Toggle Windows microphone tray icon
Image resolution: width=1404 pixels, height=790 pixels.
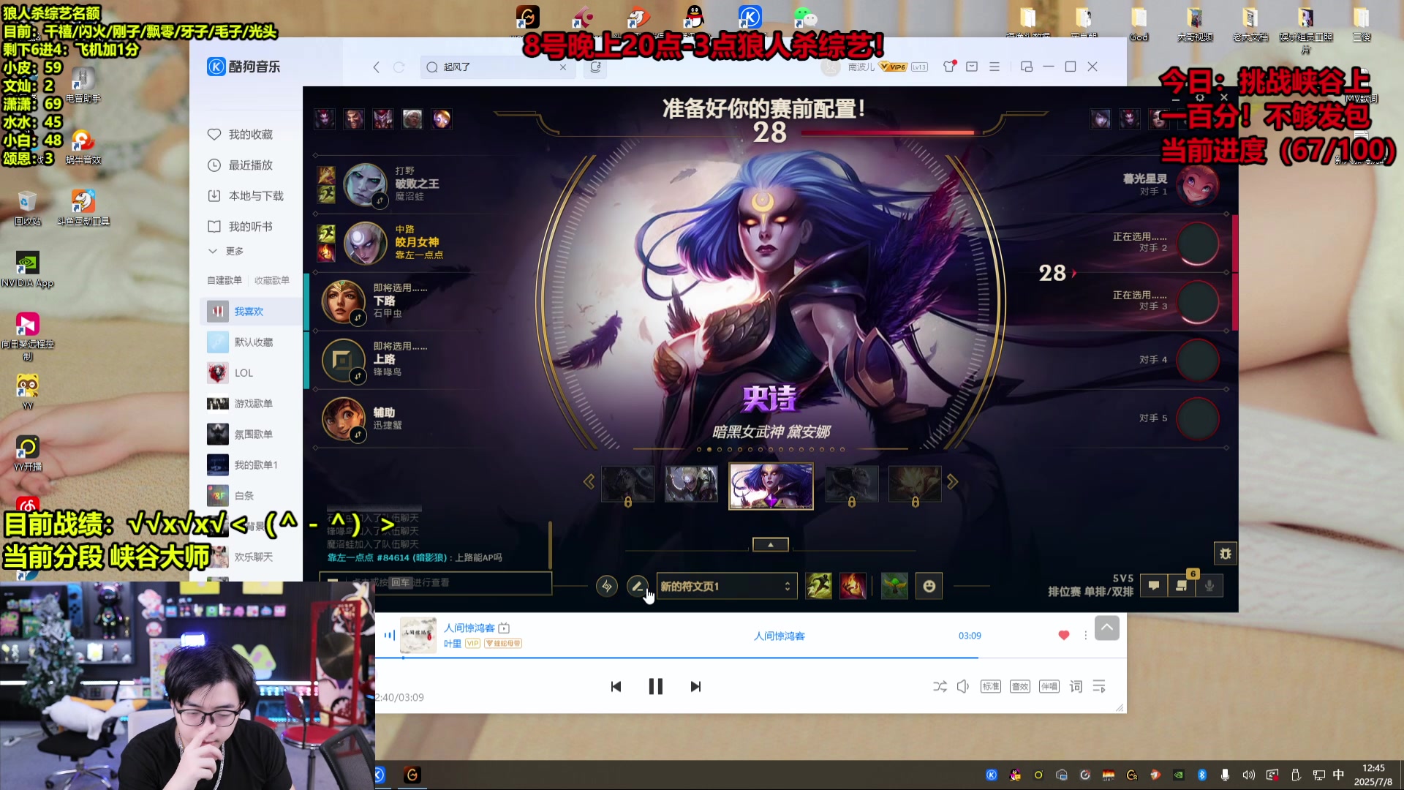[x=1225, y=775]
